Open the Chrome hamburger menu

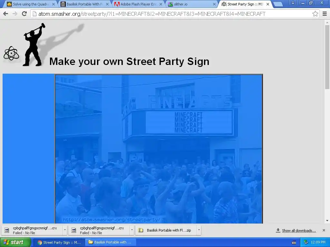point(325,14)
